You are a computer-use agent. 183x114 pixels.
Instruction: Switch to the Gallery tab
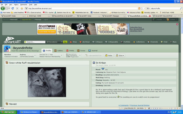pos(59,50)
